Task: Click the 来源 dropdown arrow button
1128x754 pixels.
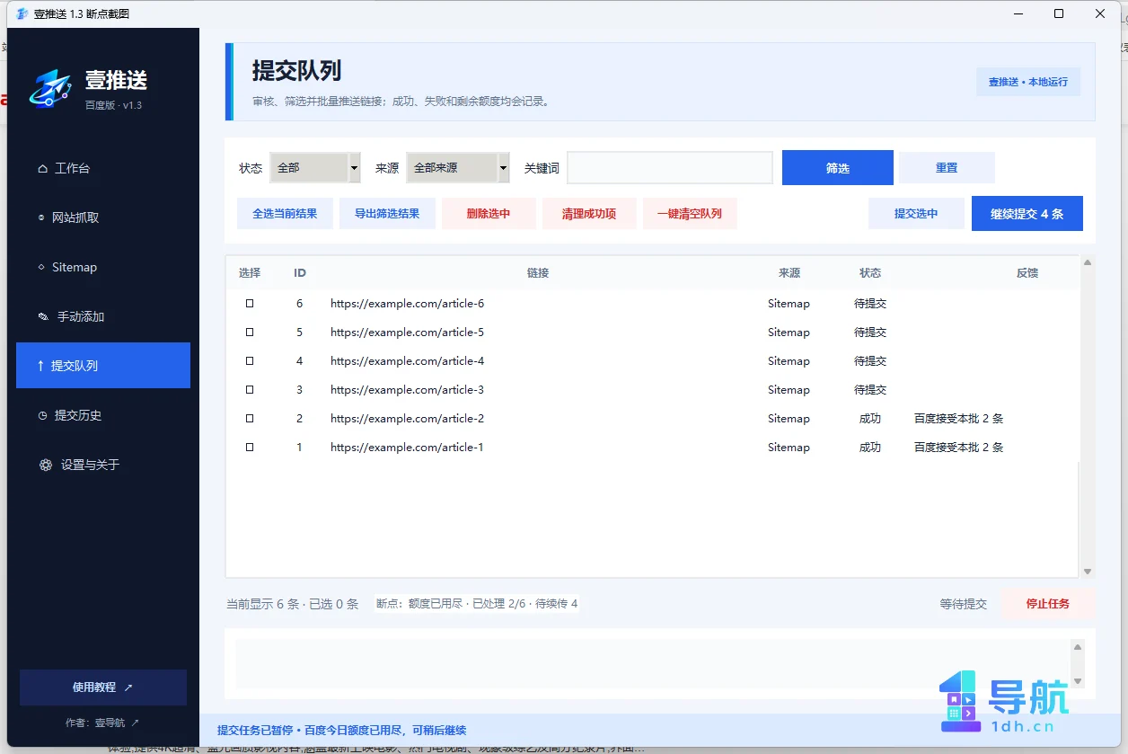Action: click(504, 168)
